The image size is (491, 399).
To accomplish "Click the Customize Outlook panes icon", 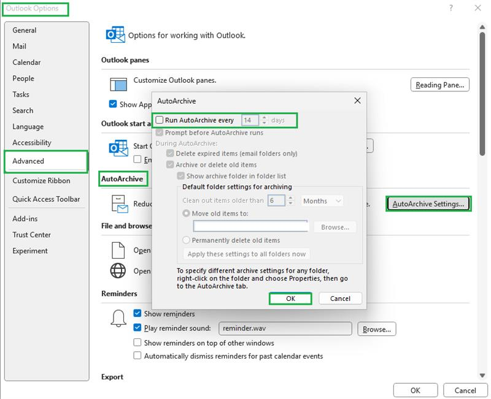I will (x=118, y=84).
